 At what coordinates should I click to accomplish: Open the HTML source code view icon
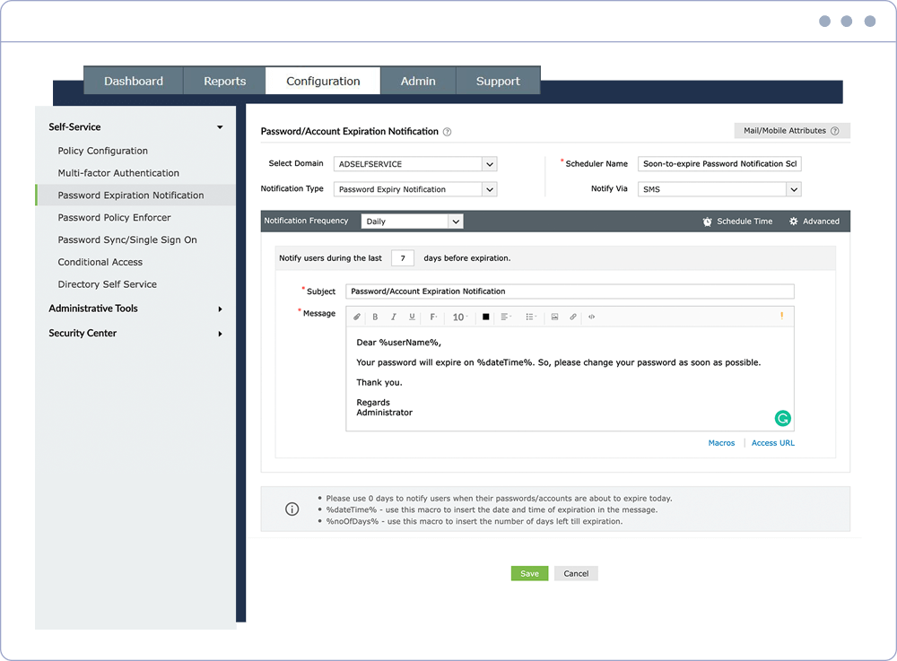[591, 317]
